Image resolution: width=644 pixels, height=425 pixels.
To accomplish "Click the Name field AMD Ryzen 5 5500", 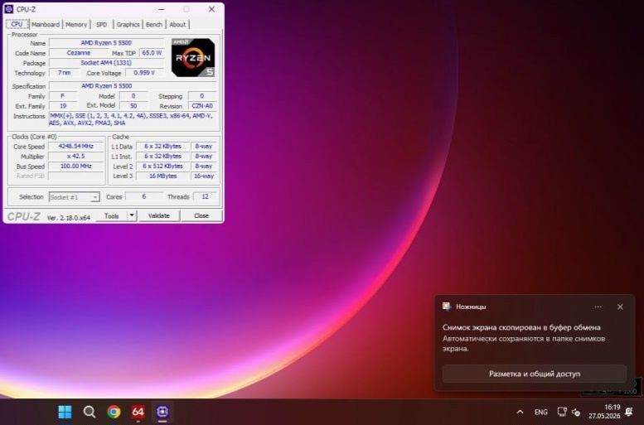I will (x=106, y=43).
